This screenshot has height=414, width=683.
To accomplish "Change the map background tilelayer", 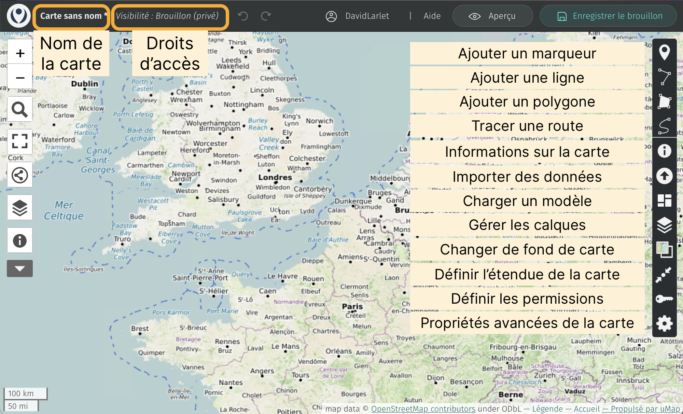I will point(664,250).
